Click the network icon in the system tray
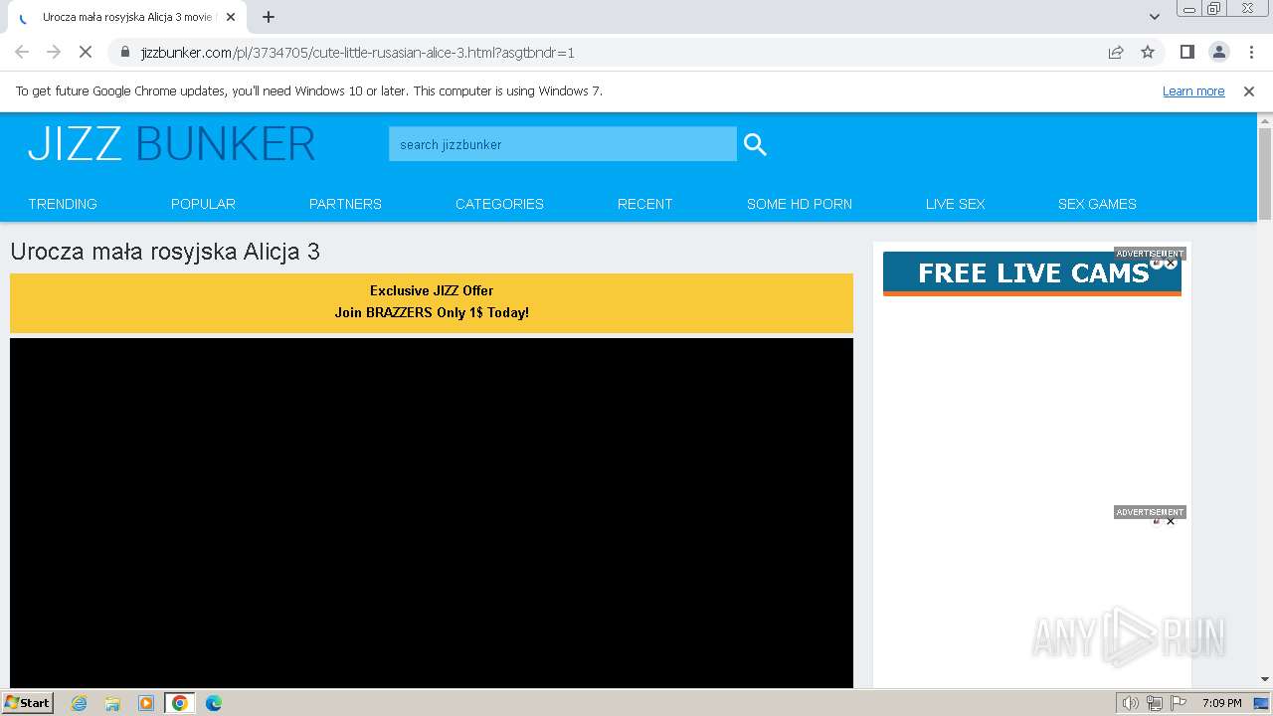 (x=1155, y=703)
